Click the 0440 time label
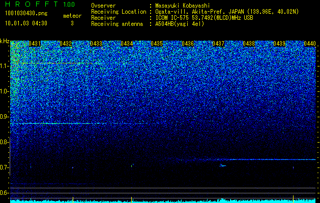Image resolution: width=320 pixels, height=203 pixels. click(310, 44)
